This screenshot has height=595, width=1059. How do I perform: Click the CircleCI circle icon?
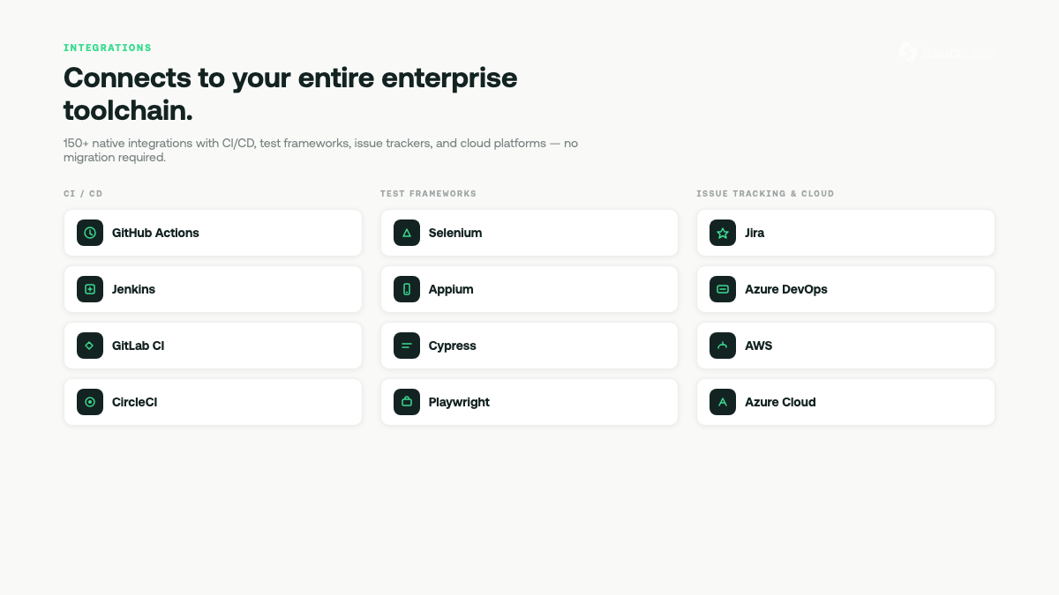90,402
